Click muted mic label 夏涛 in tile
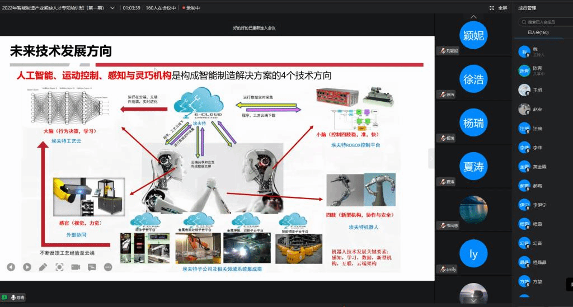Screen dimensions: 573x307 446,182
